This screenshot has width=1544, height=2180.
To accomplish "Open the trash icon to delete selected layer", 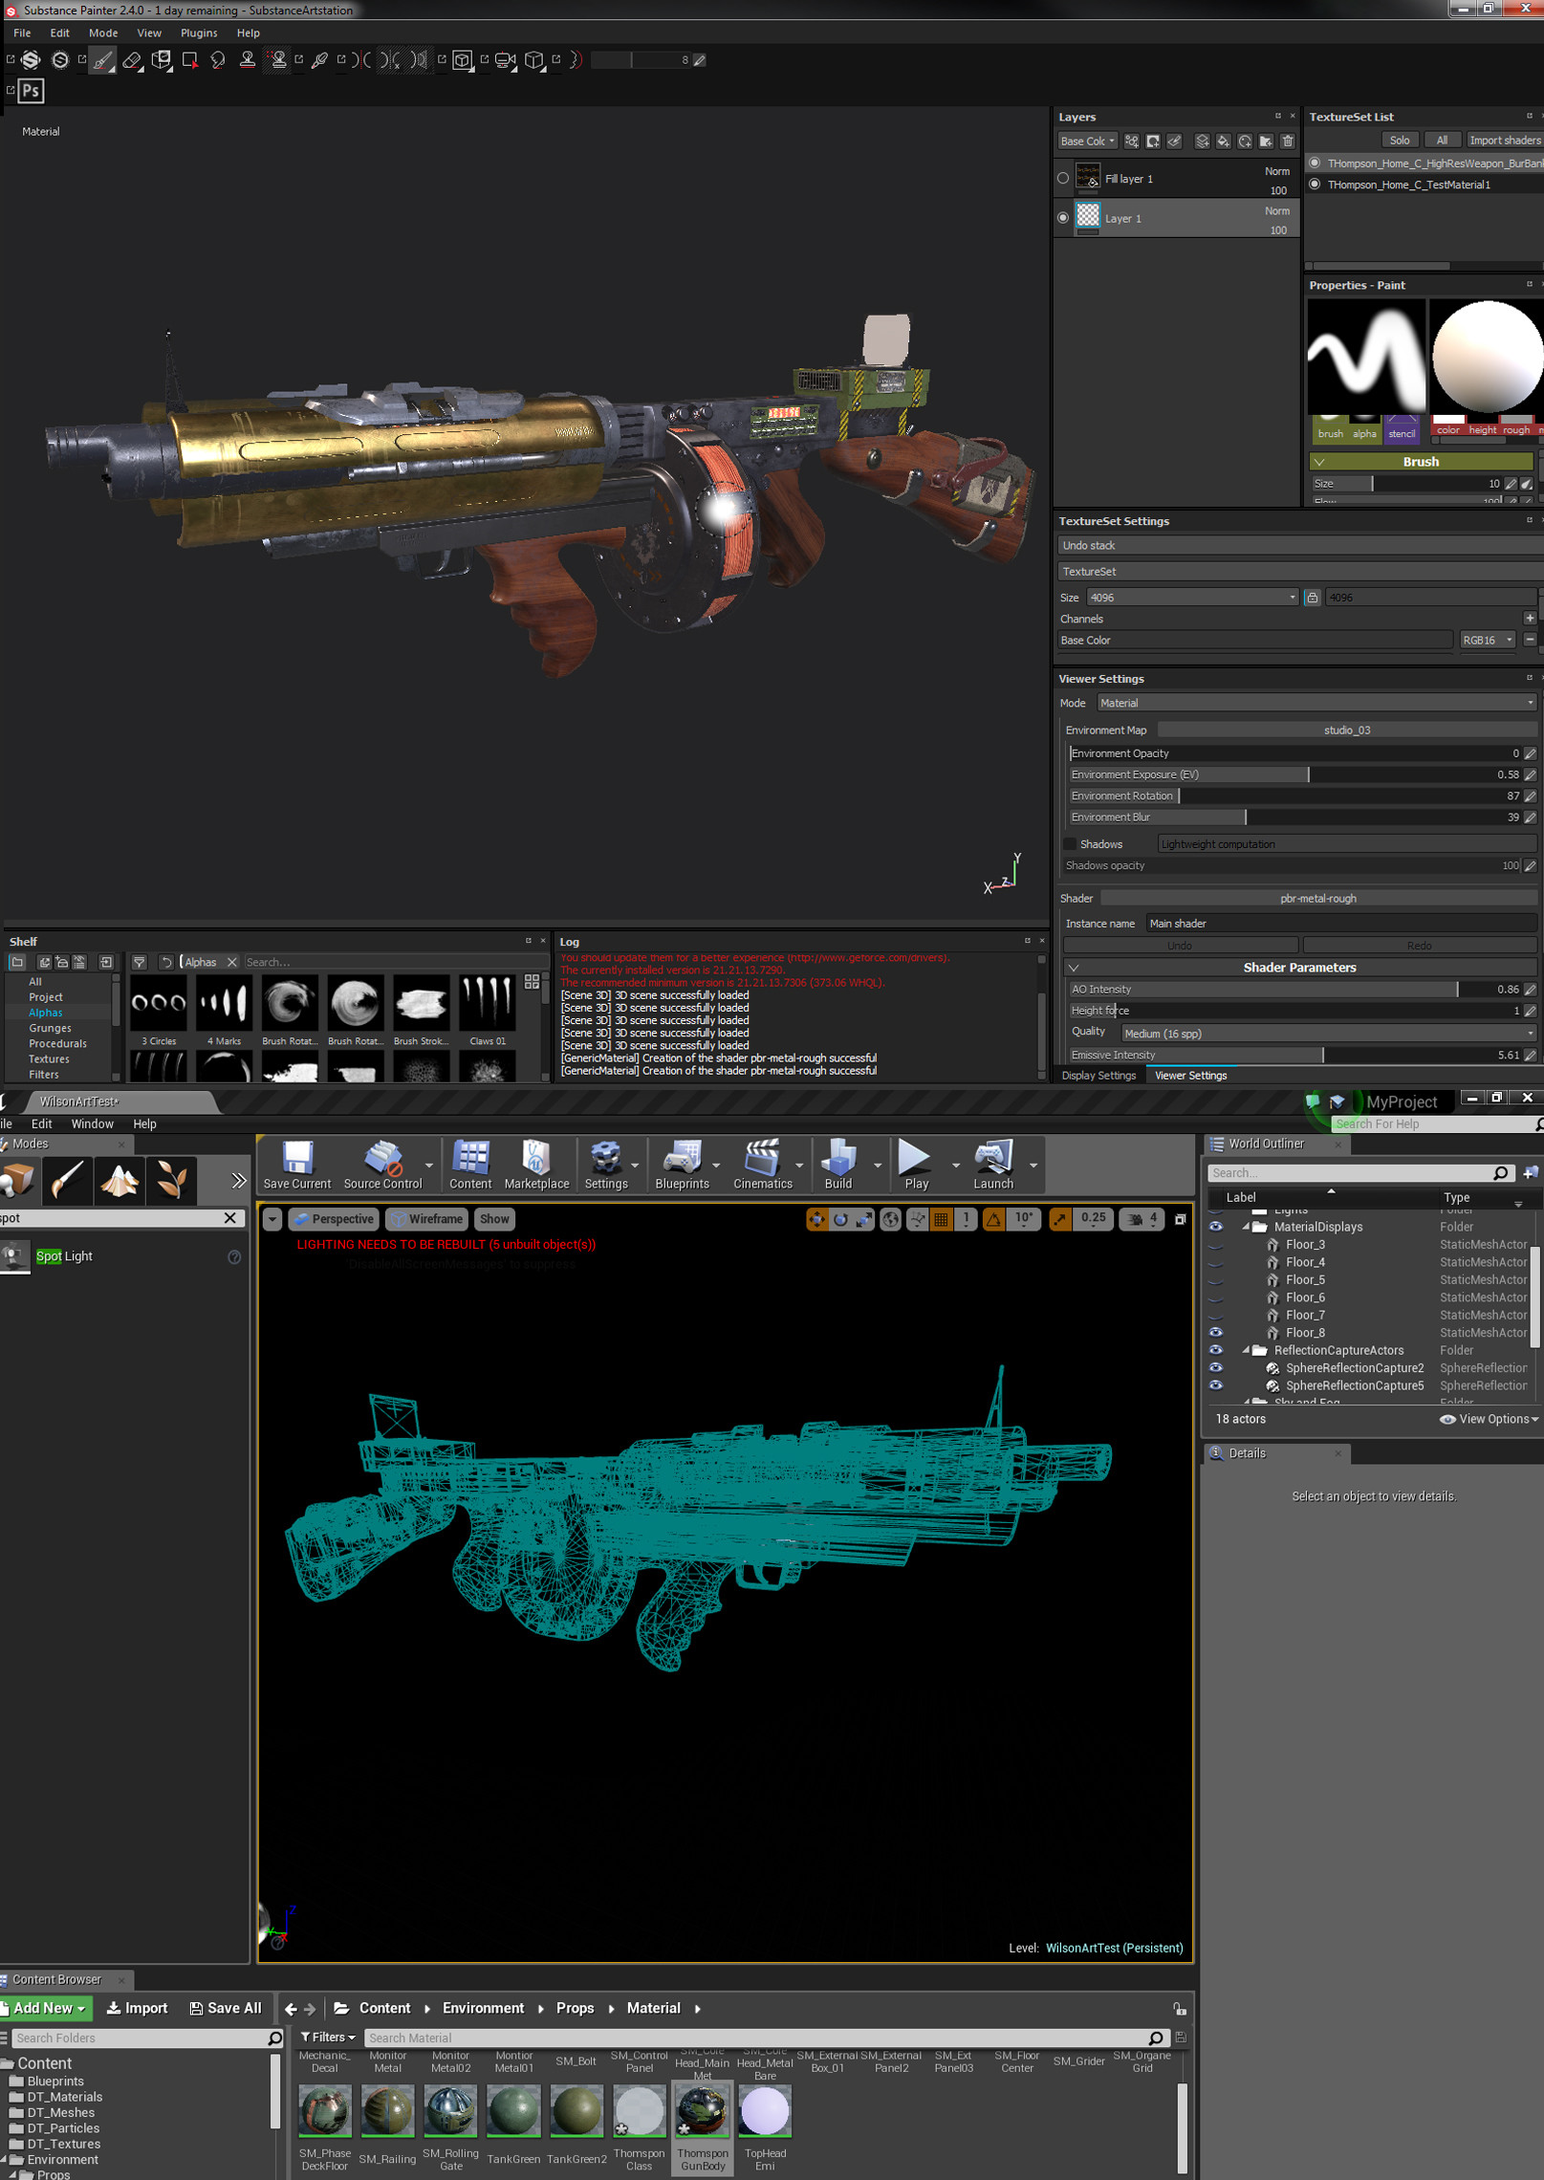I will click(1289, 142).
